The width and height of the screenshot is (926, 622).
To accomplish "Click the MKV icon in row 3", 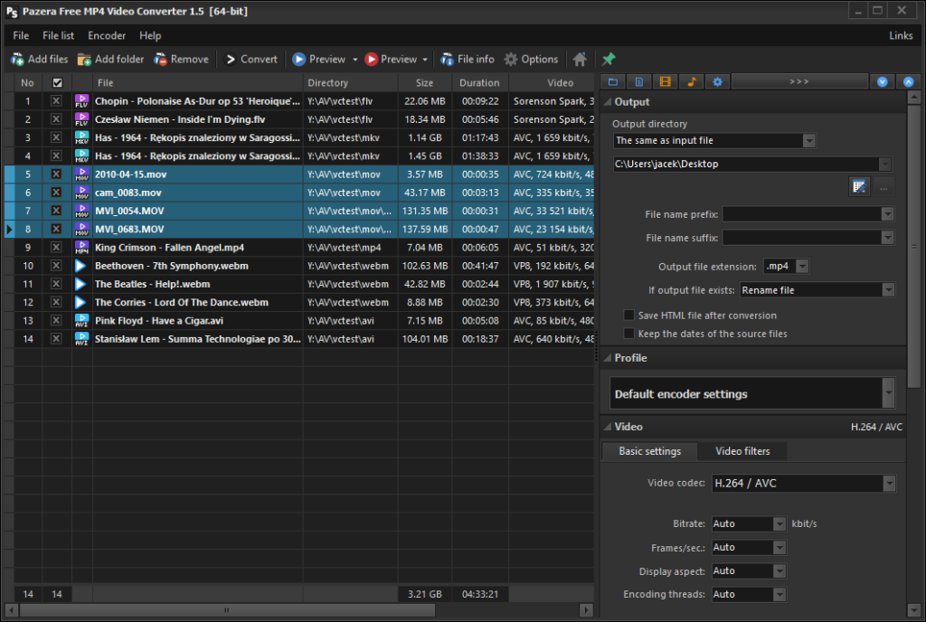I will [81, 137].
